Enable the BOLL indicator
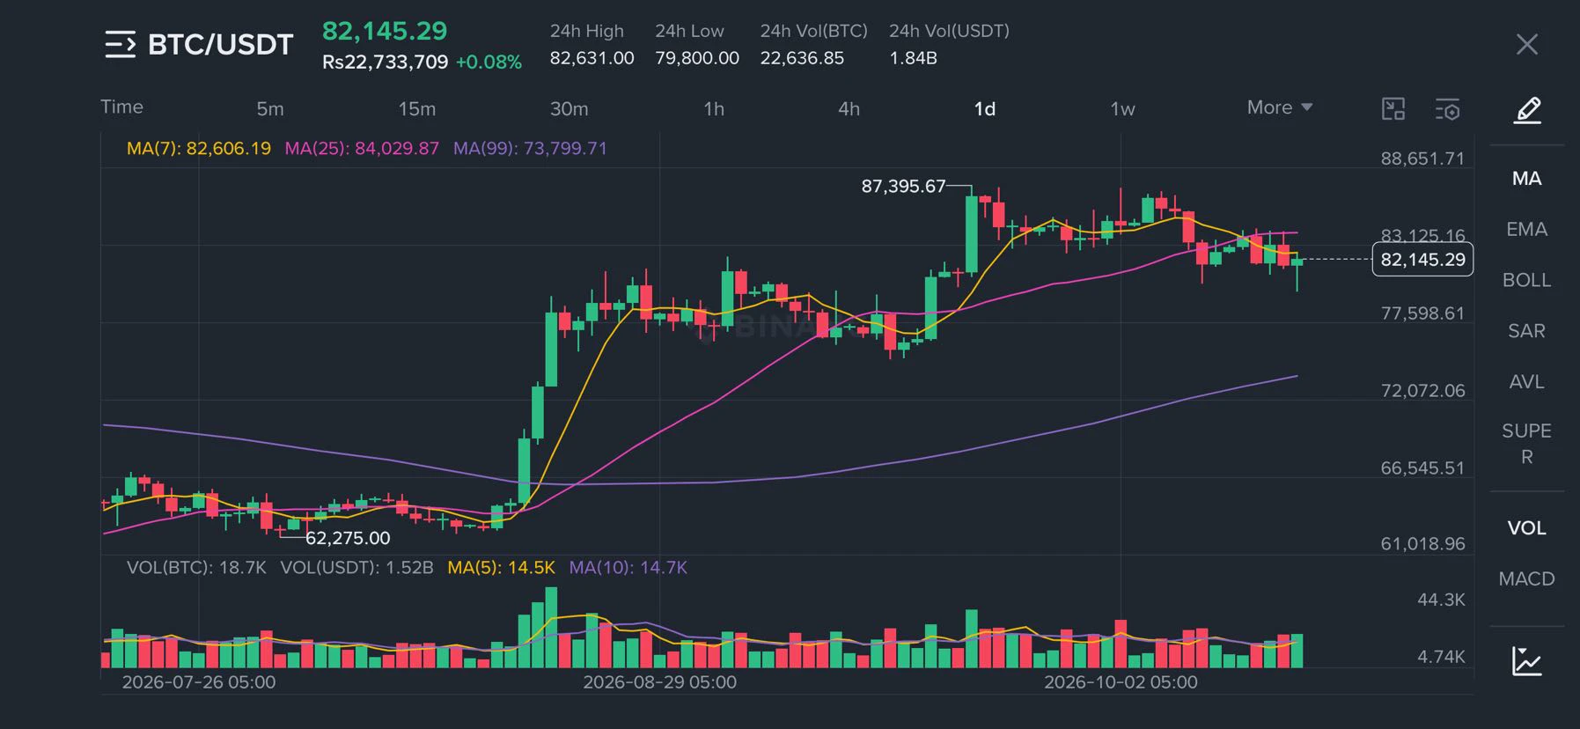The height and width of the screenshot is (729, 1580). [x=1526, y=280]
